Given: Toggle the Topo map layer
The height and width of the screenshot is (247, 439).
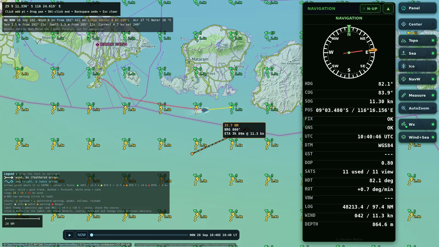Looking at the screenshot, I should click(417, 40).
